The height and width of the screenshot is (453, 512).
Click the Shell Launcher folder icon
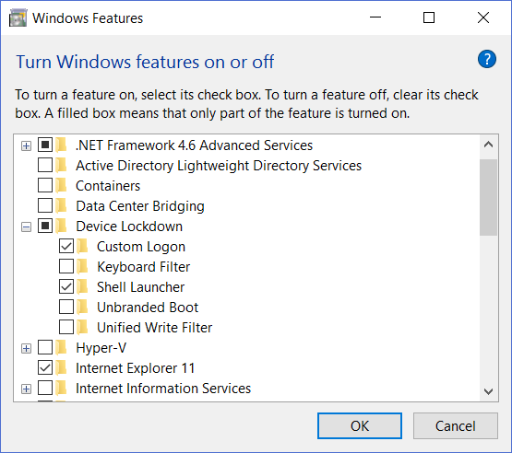82,286
